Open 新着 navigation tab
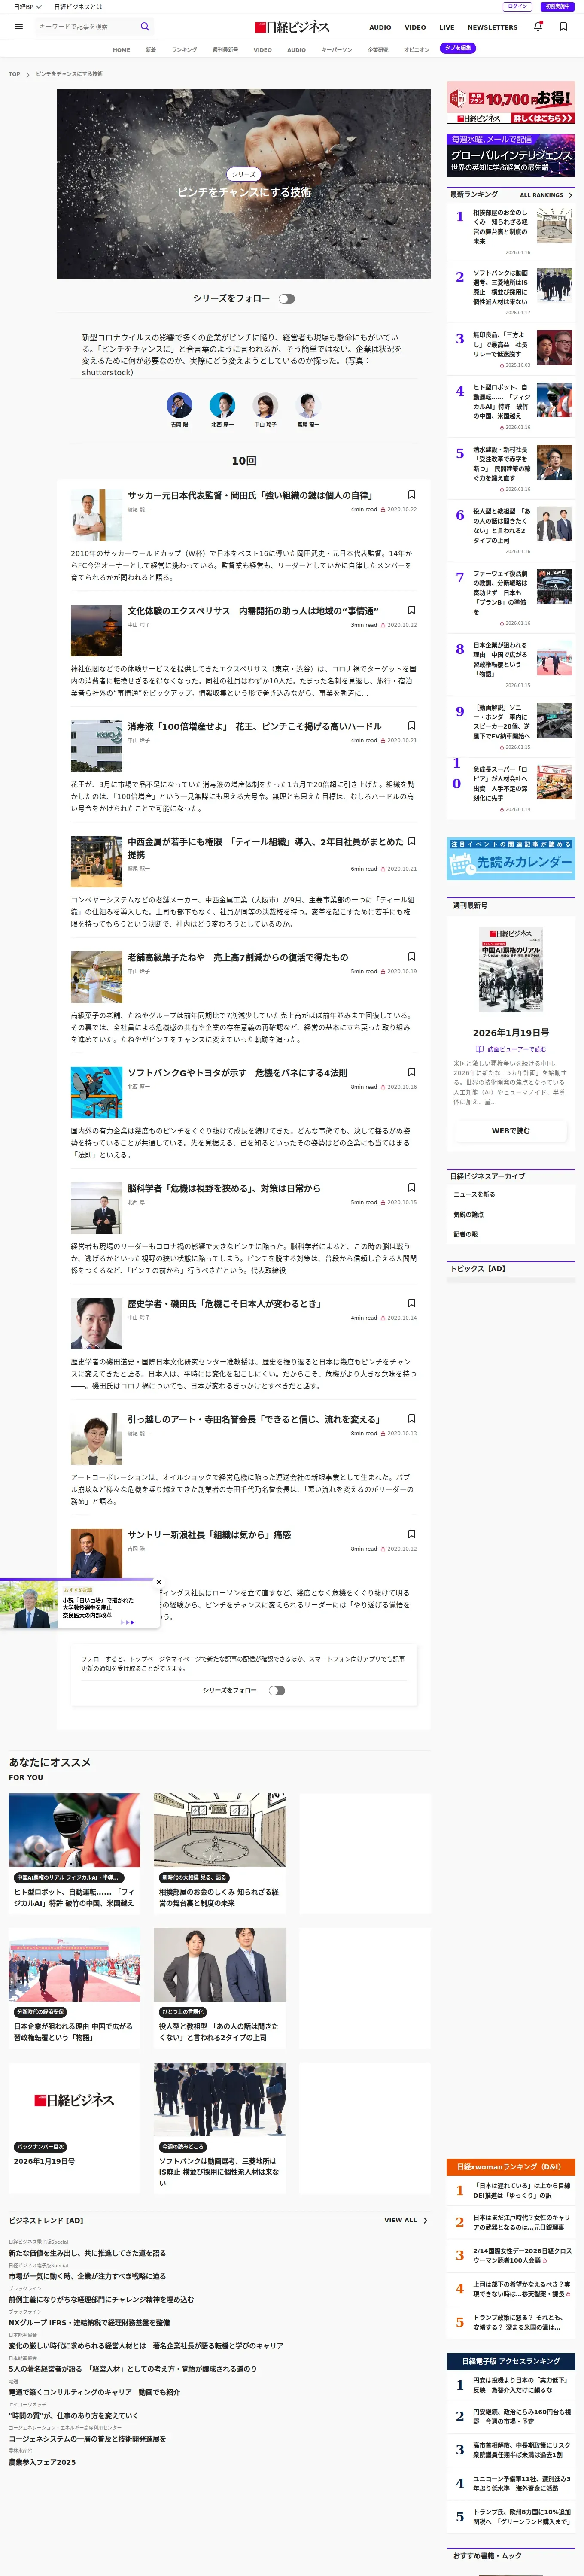584x2576 pixels. (x=151, y=49)
